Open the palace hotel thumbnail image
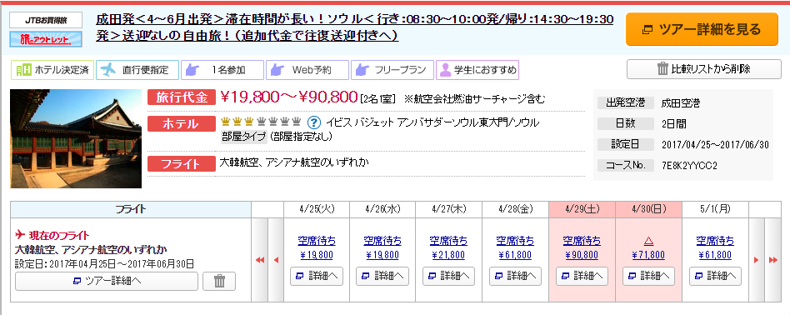Image resolution: width=790 pixels, height=315 pixels. coord(76,138)
